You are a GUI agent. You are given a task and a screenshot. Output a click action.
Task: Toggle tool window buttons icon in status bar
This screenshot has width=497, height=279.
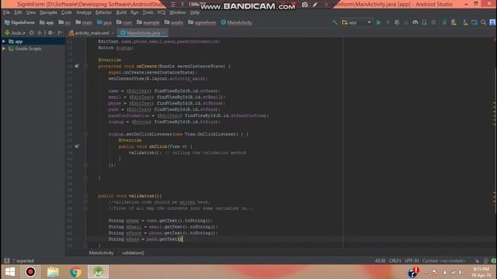tap(6, 260)
